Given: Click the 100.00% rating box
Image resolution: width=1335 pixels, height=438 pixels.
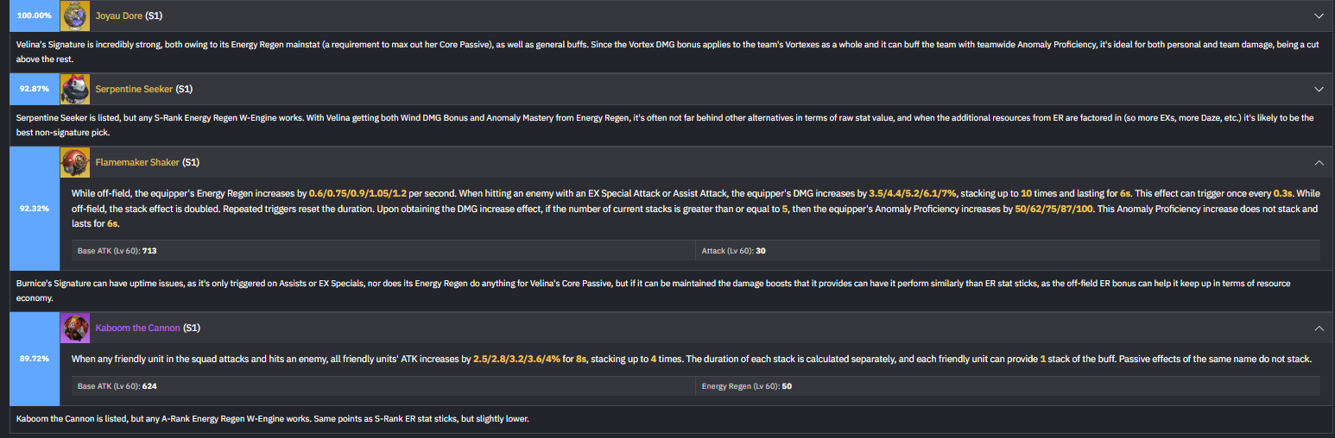Looking at the screenshot, I should [x=35, y=16].
